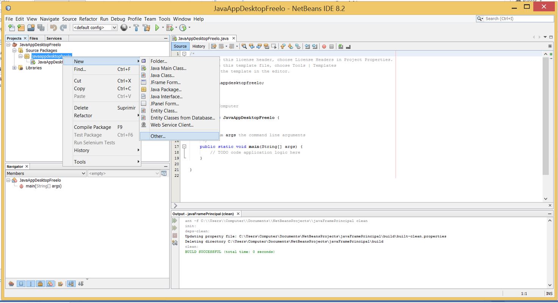Choose Java Package... in the New submenu
The width and height of the screenshot is (558, 303).
pyautogui.click(x=179, y=89)
